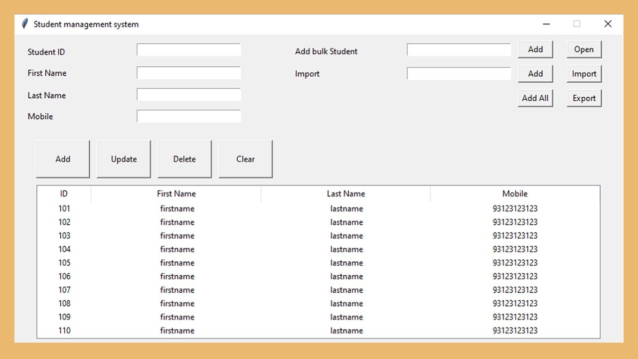Click the Last Name column header
The image size is (638, 359).
click(x=345, y=193)
